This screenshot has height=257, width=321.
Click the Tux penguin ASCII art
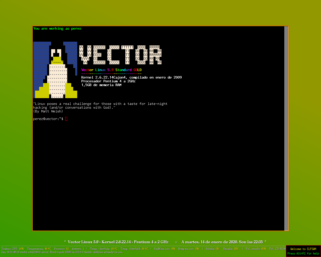pyautogui.click(x=55, y=70)
